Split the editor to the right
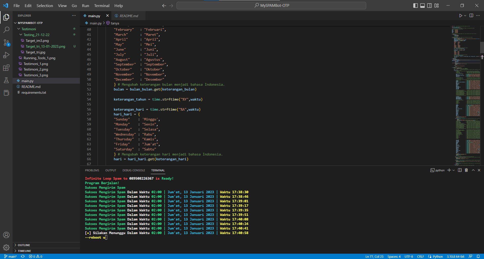 click(471, 16)
